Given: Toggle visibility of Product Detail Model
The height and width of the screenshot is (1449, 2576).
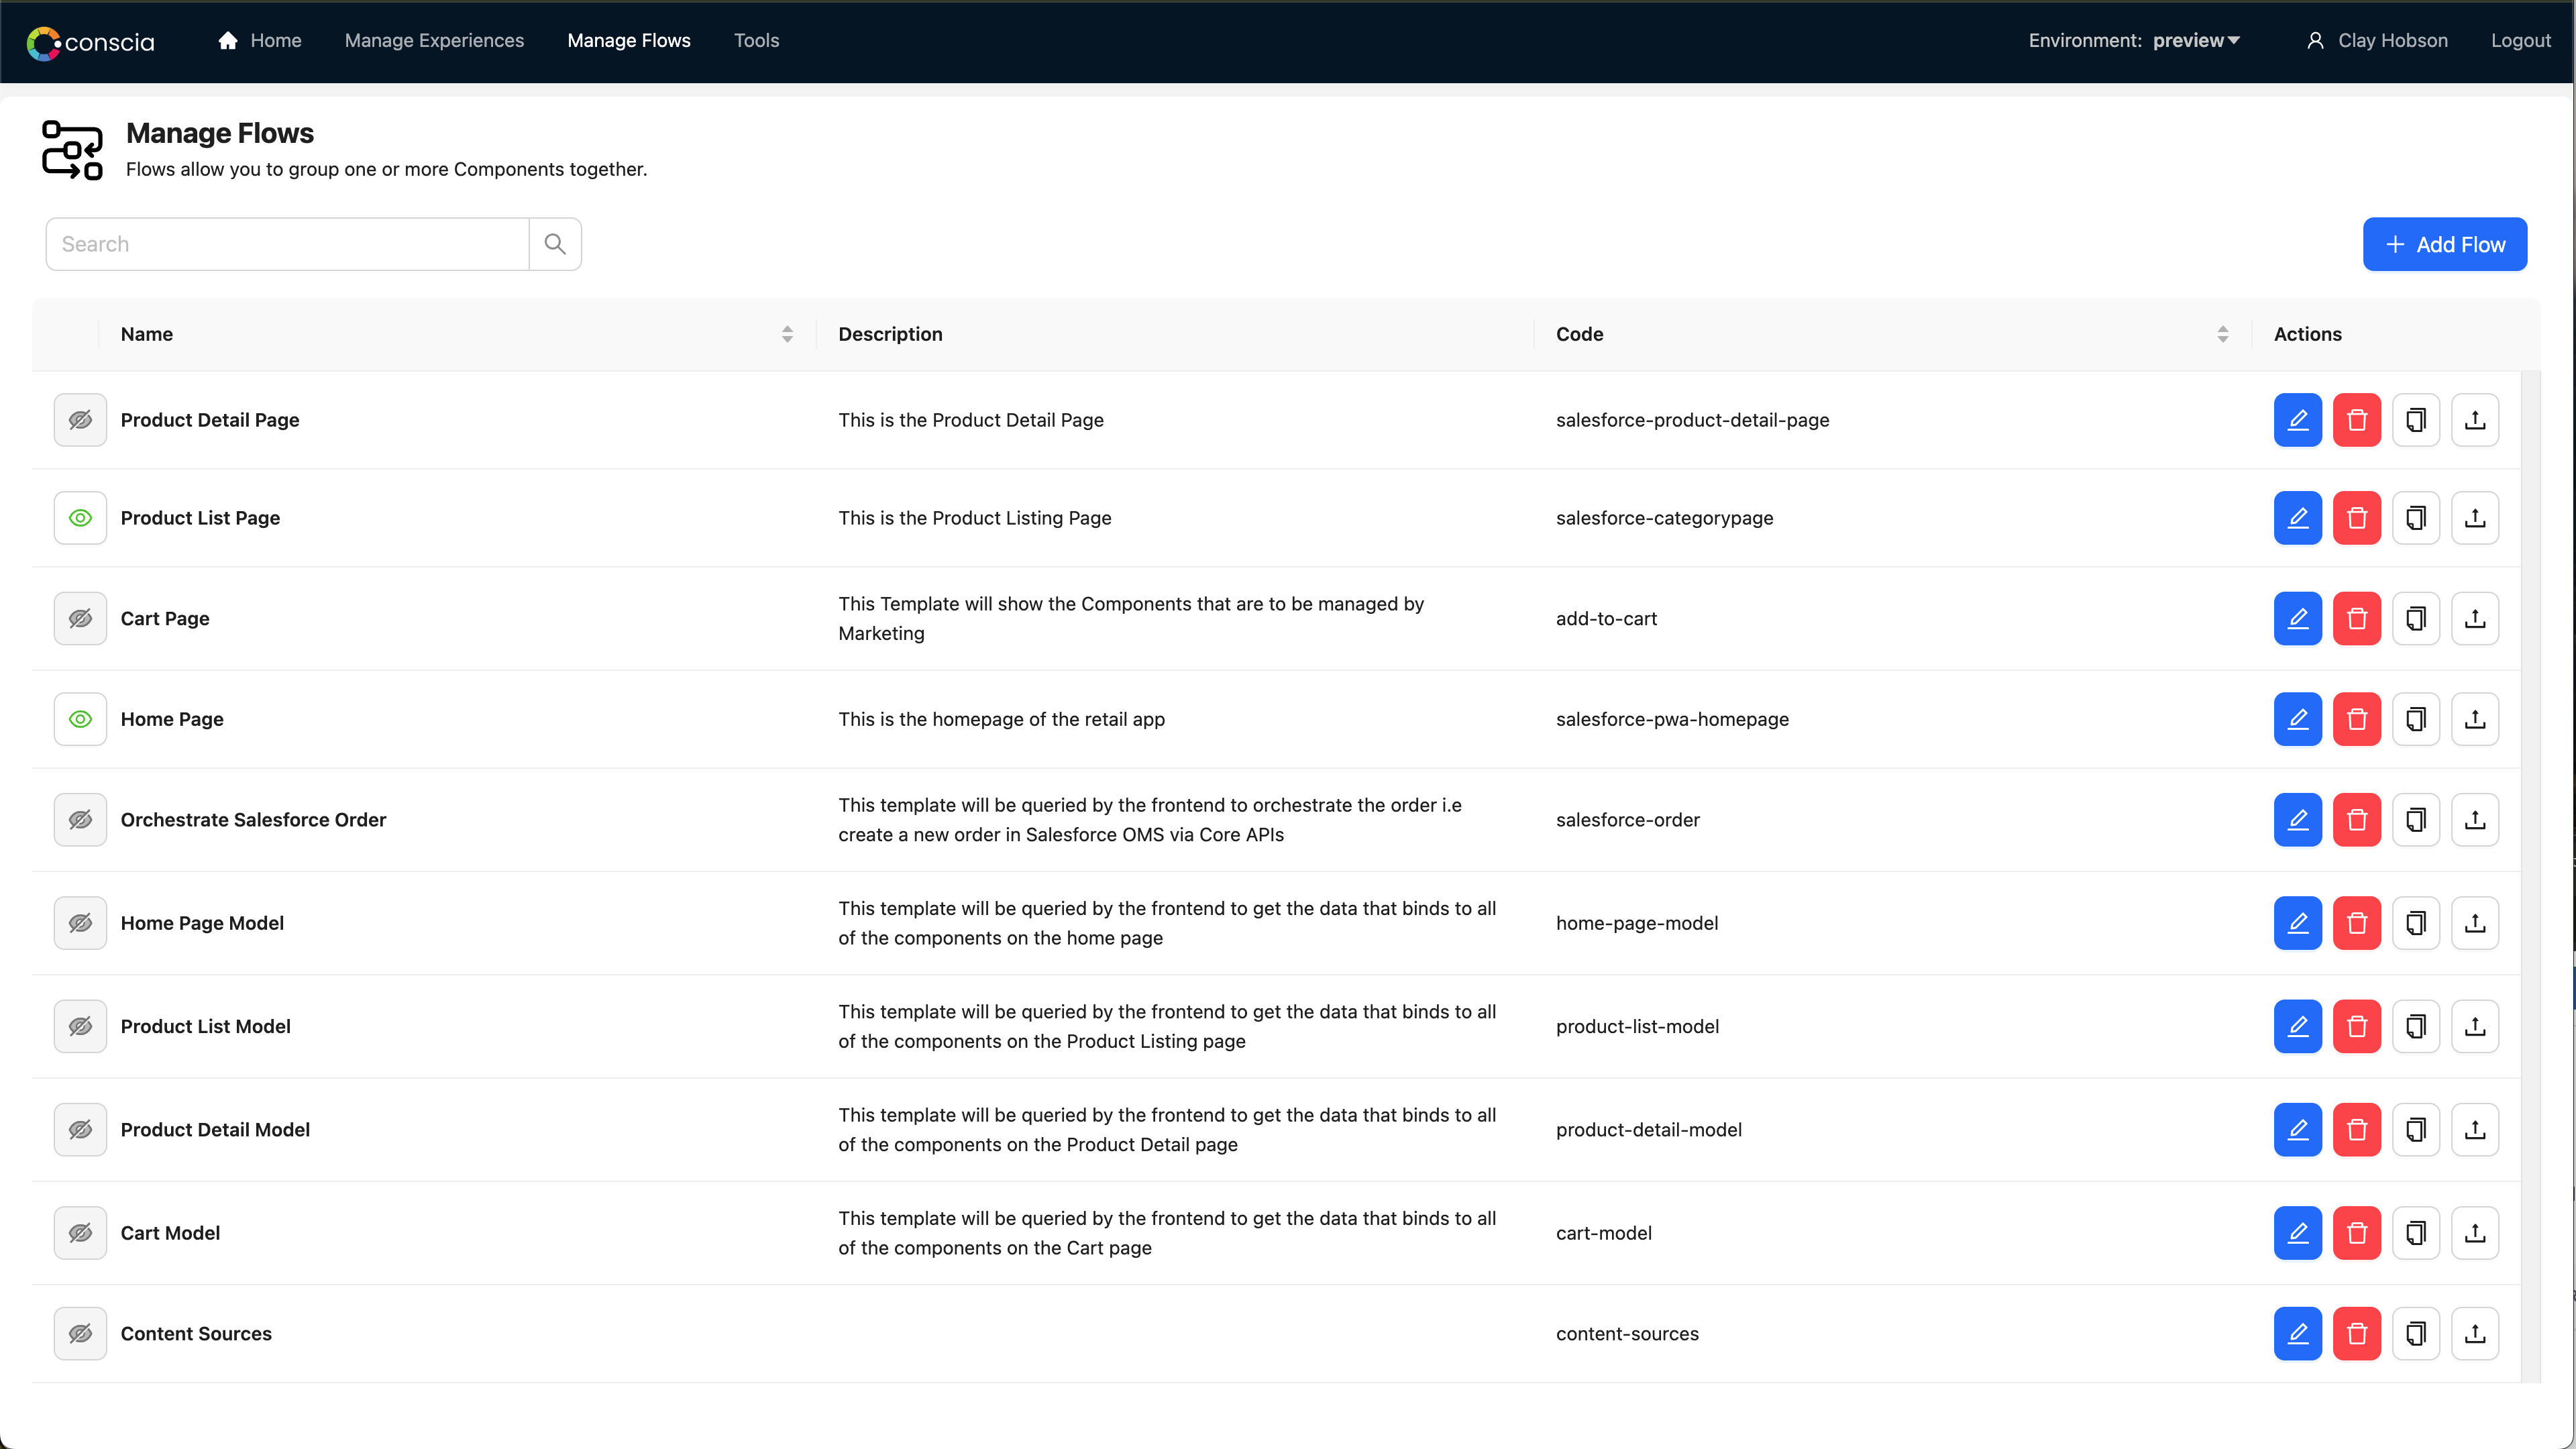Looking at the screenshot, I should pos(80,1130).
